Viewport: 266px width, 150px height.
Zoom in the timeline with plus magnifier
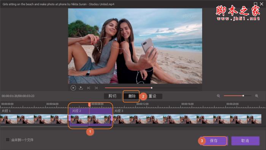(x=256, y=96)
